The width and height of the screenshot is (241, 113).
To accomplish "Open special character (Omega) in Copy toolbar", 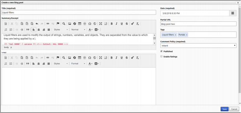I will (x=90, y=58).
